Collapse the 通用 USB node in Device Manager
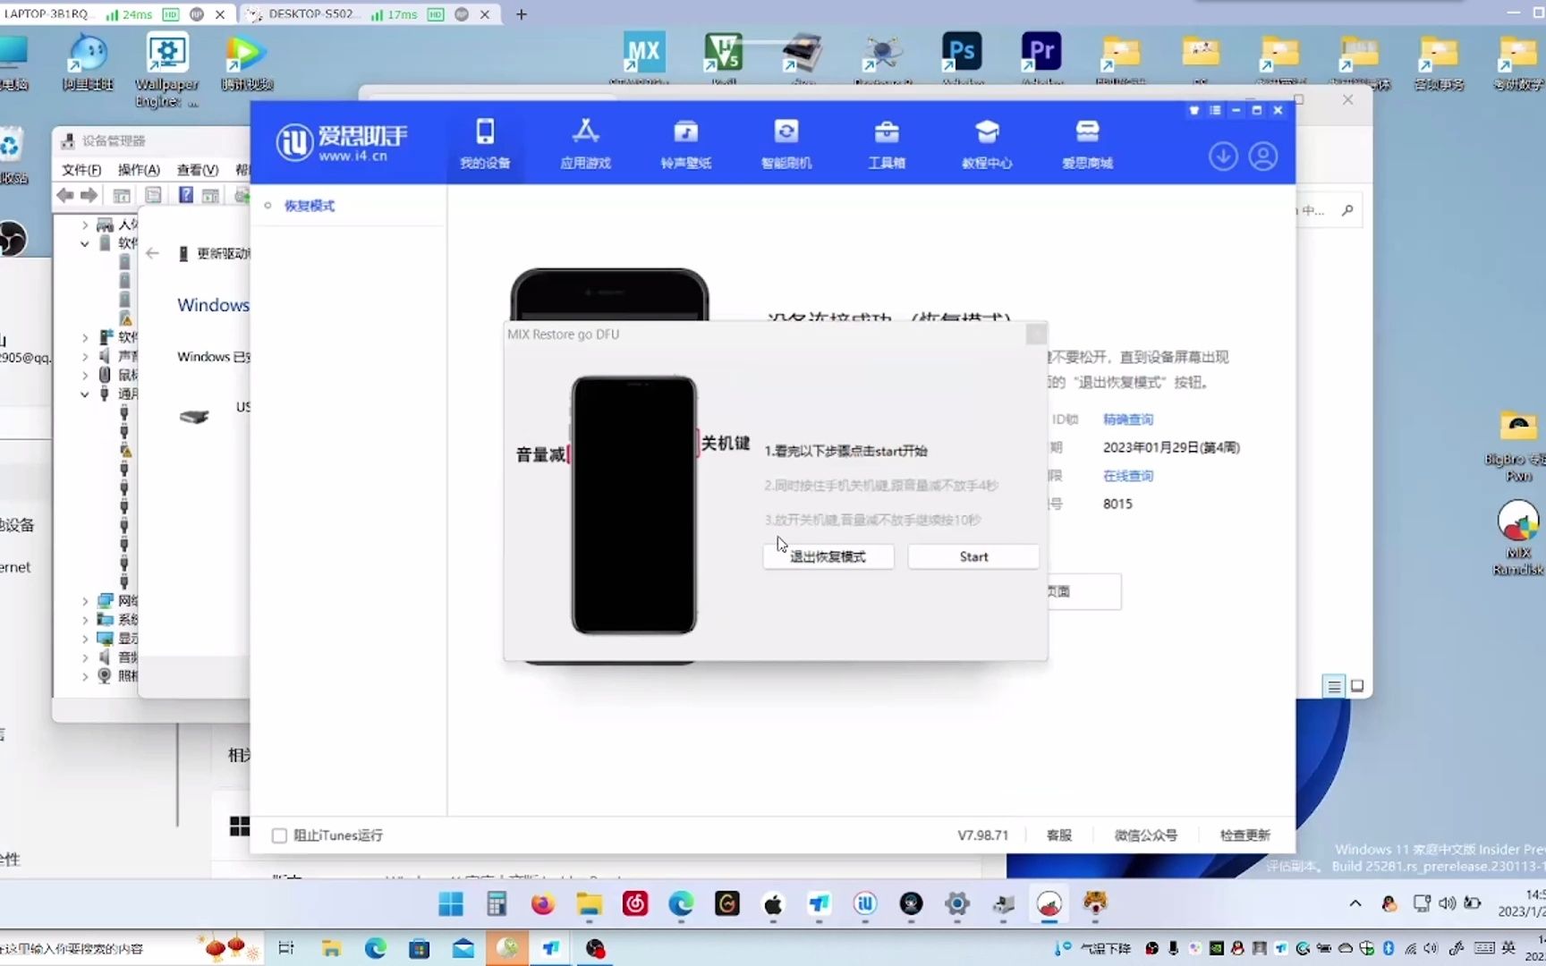The image size is (1546, 966). tap(84, 394)
